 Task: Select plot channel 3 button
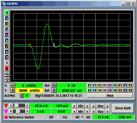tap(7, 24)
